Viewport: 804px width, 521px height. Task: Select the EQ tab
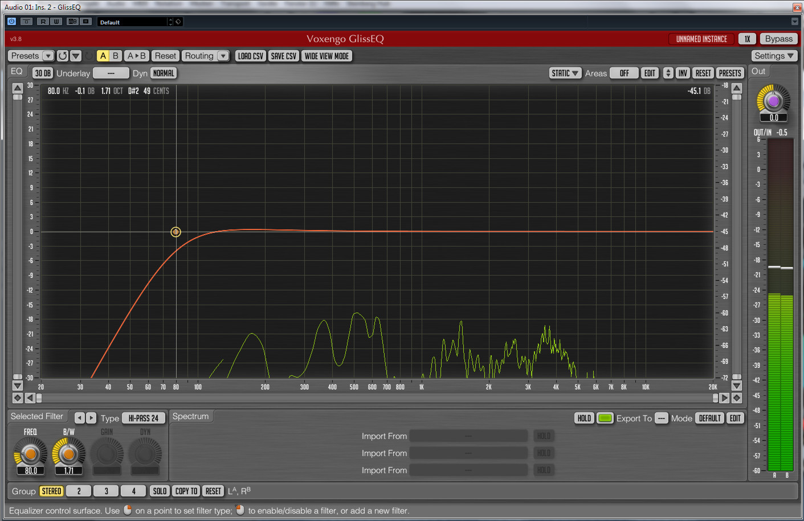[17, 71]
